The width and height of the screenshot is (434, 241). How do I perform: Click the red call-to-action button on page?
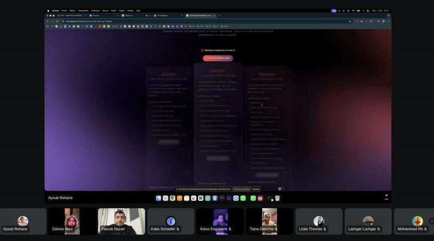coord(218,58)
